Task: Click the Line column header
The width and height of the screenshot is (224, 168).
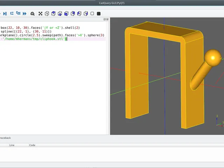Action: [x=12, y=145]
